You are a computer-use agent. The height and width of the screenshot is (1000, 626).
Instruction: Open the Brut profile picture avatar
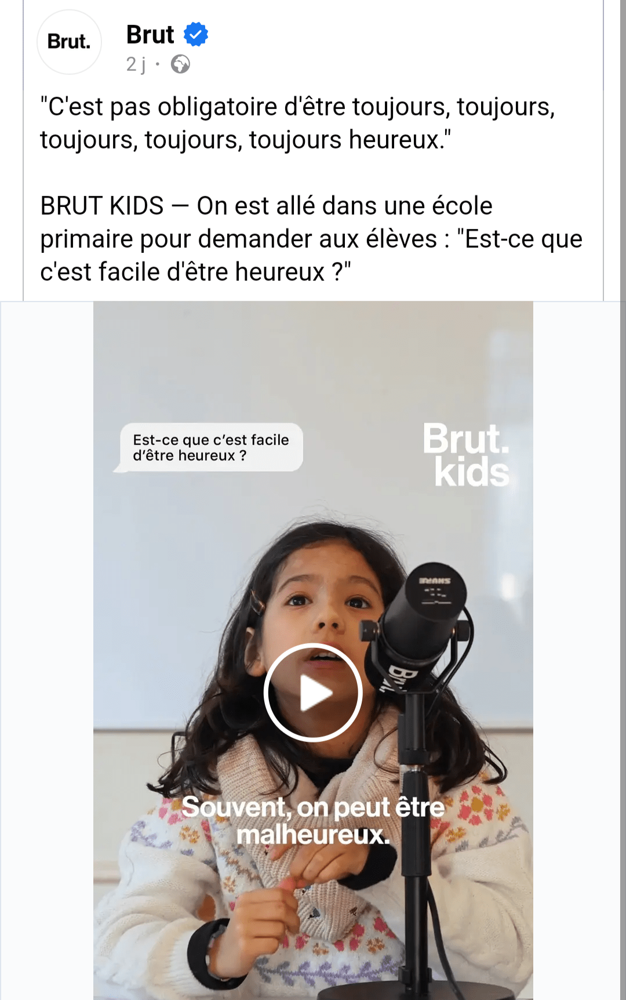[x=69, y=42]
